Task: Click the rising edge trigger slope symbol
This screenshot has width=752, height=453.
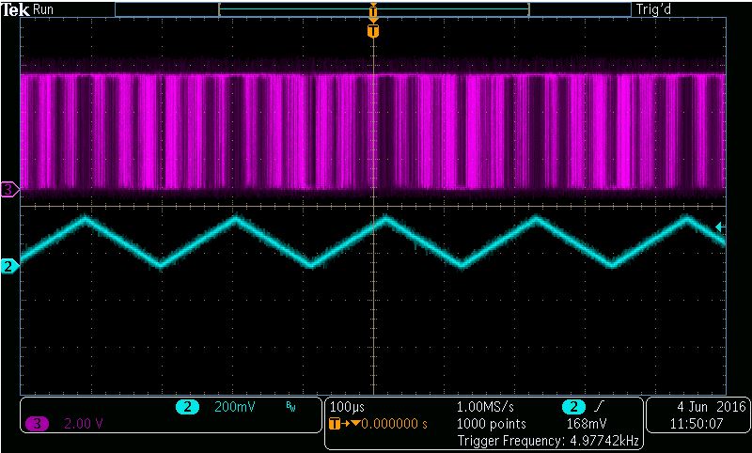Action: click(599, 407)
